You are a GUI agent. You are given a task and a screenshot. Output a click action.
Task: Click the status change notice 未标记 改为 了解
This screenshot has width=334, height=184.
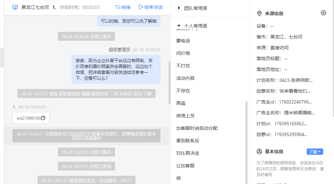86,94
